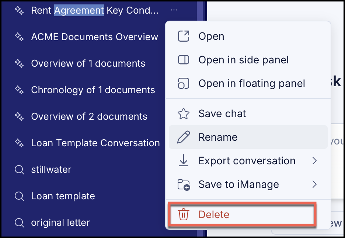Click the side panel layout icon
Viewport: 345px width, 238px height.
[184, 60]
